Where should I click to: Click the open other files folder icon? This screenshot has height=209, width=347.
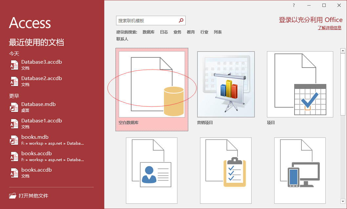(x=13, y=196)
